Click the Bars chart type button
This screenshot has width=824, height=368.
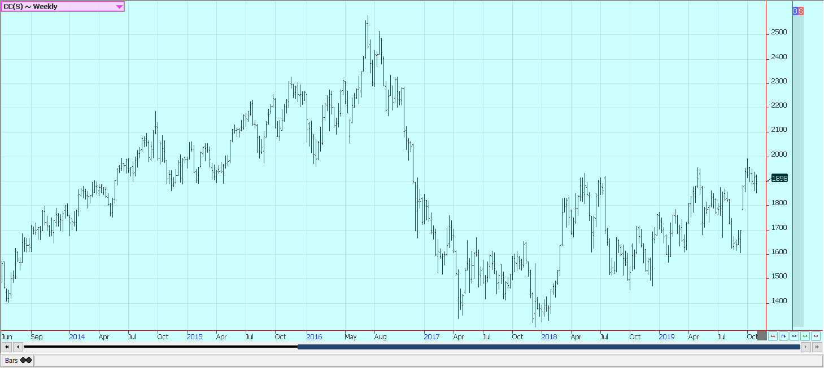[18, 360]
